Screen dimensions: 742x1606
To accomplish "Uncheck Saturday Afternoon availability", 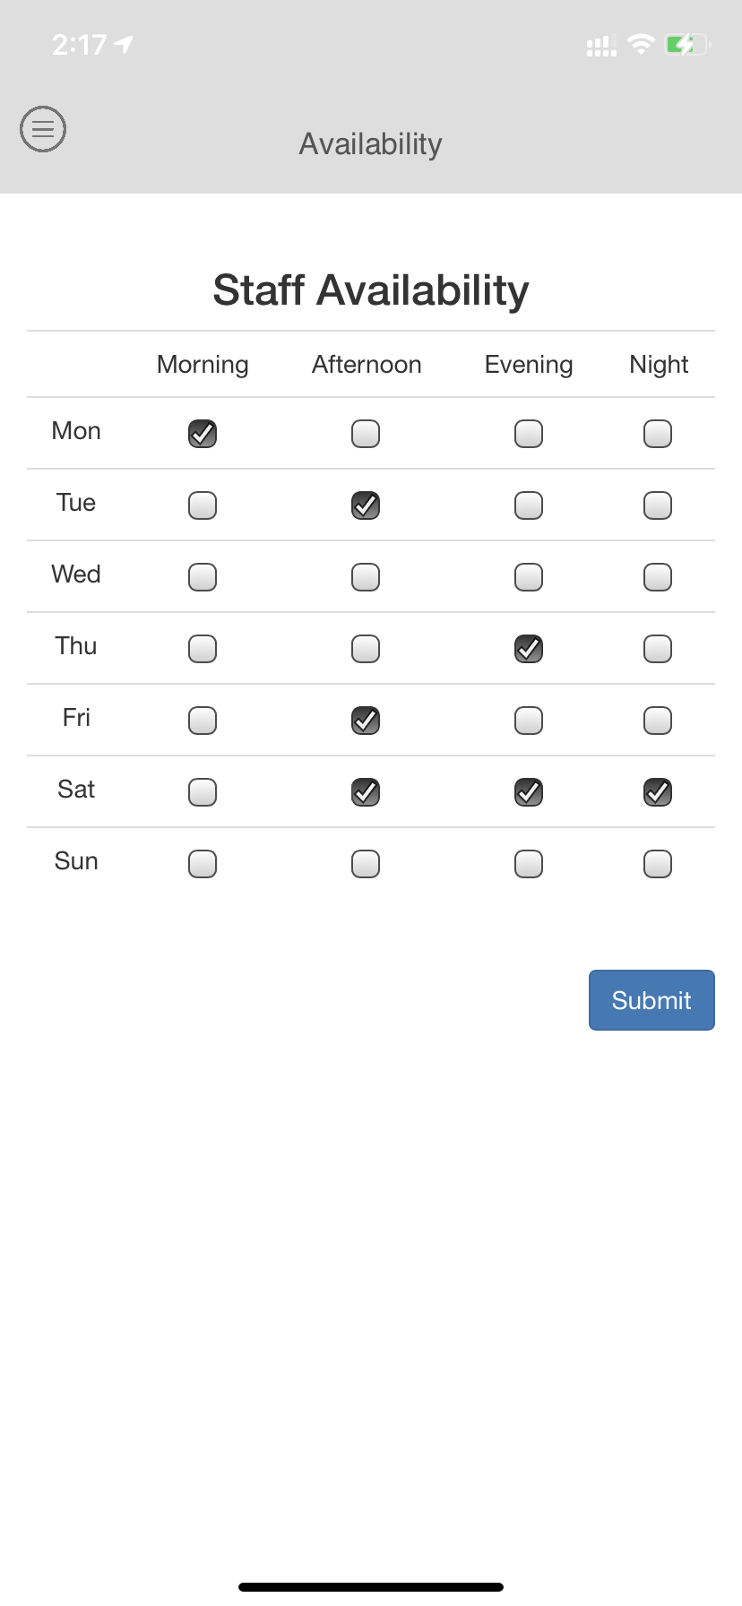I will click(x=366, y=792).
